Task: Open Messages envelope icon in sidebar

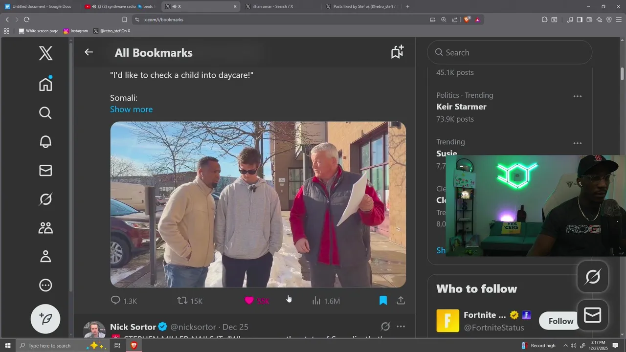Action: click(45, 170)
